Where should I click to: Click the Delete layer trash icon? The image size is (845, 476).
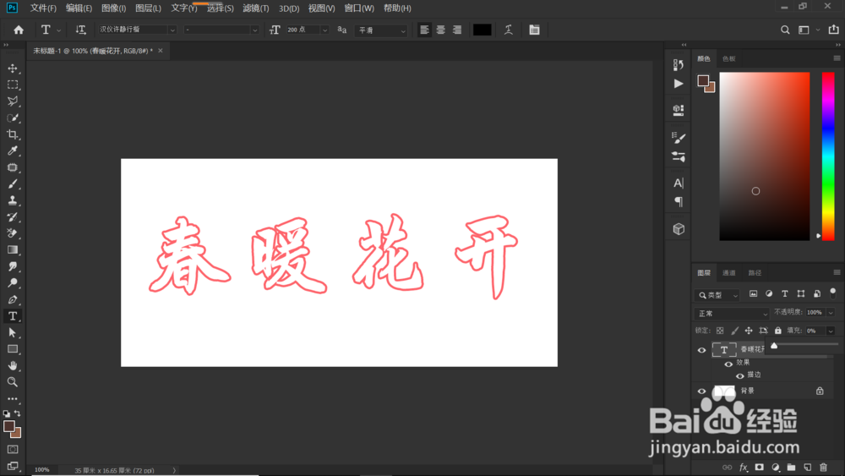coord(823,468)
